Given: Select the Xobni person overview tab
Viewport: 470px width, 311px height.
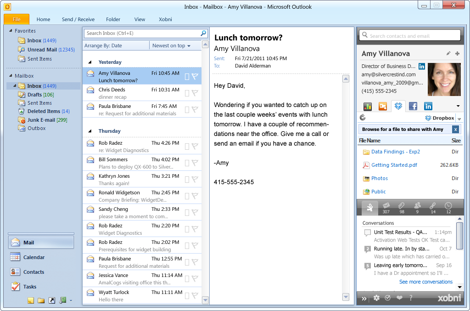Looking at the screenshot, I should click(x=370, y=207).
